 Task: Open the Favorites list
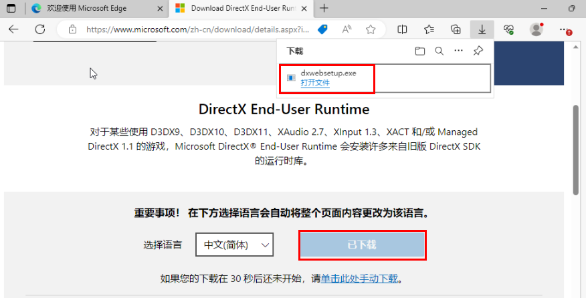click(x=429, y=29)
